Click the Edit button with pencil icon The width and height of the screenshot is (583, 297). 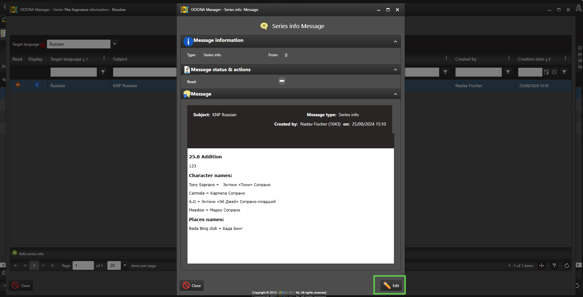(391, 285)
